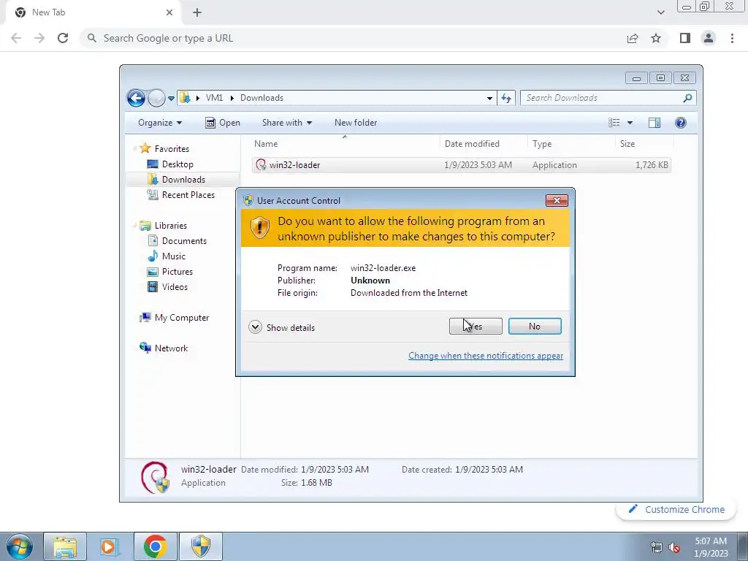Image resolution: width=748 pixels, height=561 pixels.
Task: Click the Customize Chrome button
Action: (x=676, y=509)
